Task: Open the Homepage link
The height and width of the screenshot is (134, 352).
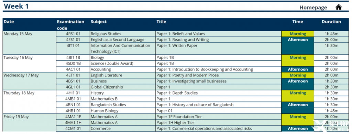Action: [x=313, y=8]
